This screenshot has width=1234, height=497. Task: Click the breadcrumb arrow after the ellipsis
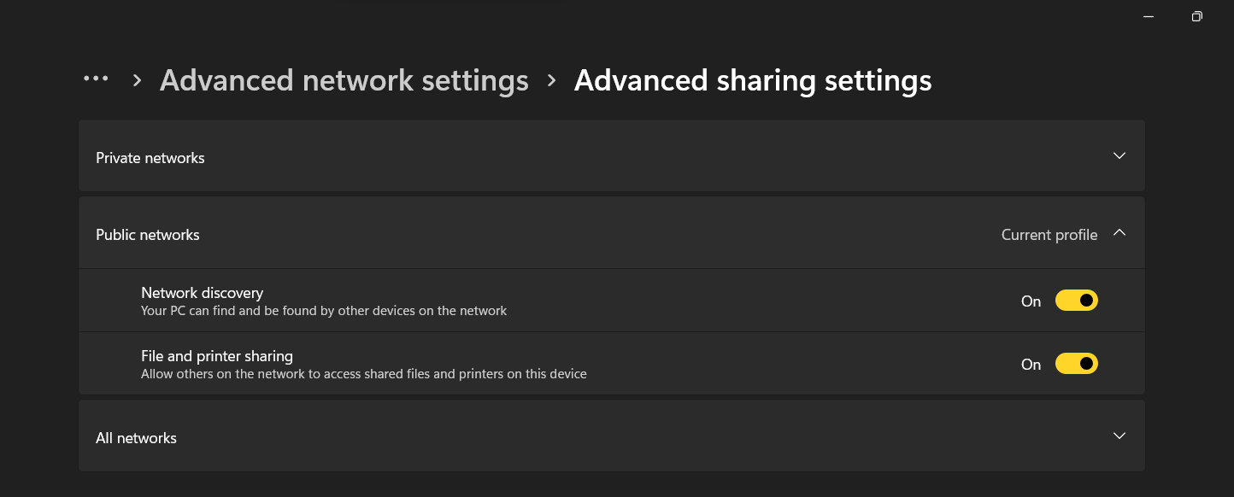(136, 81)
